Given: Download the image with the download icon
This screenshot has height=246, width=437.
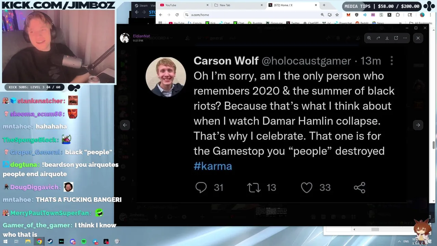Looking at the screenshot, I should (387, 38).
